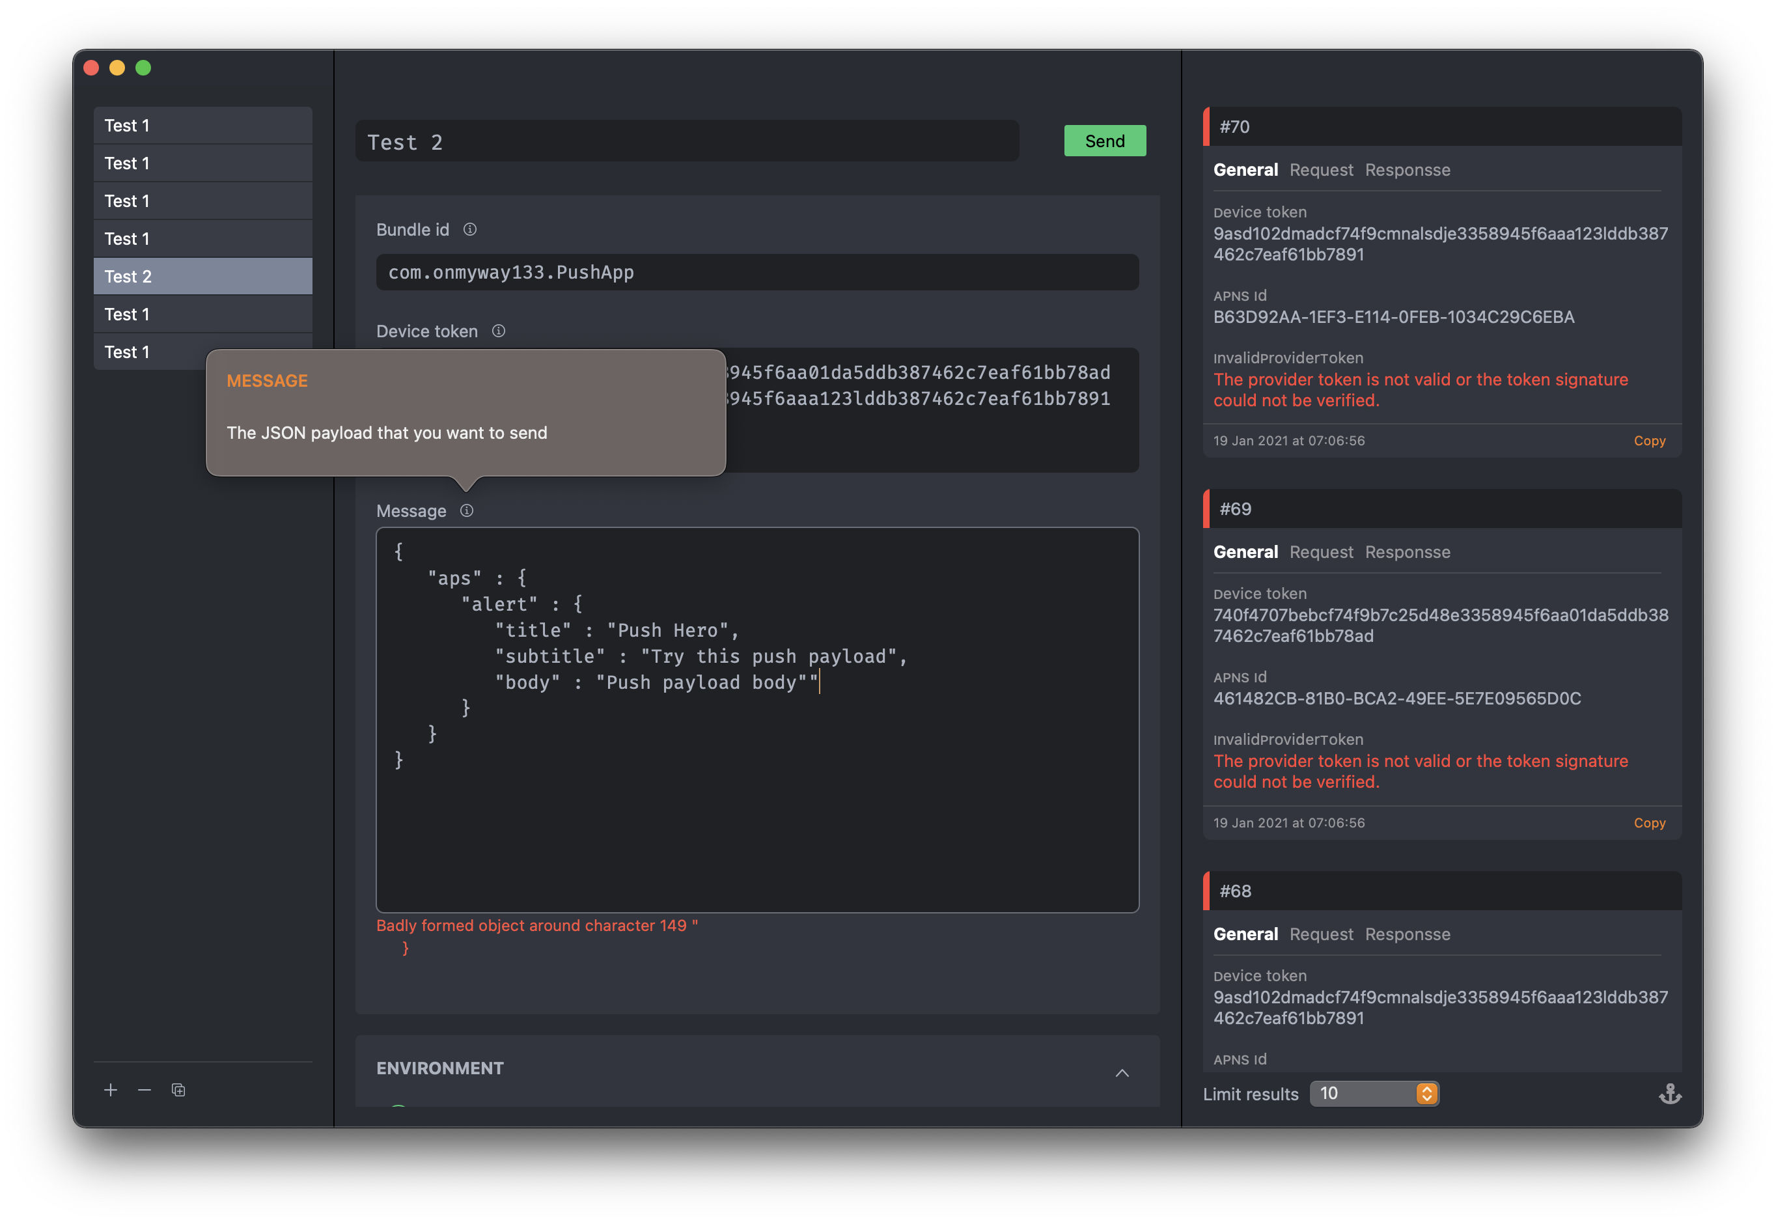Click the Send button for Test 2
Screen dimensions: 1776x1224
point(1105,141)
